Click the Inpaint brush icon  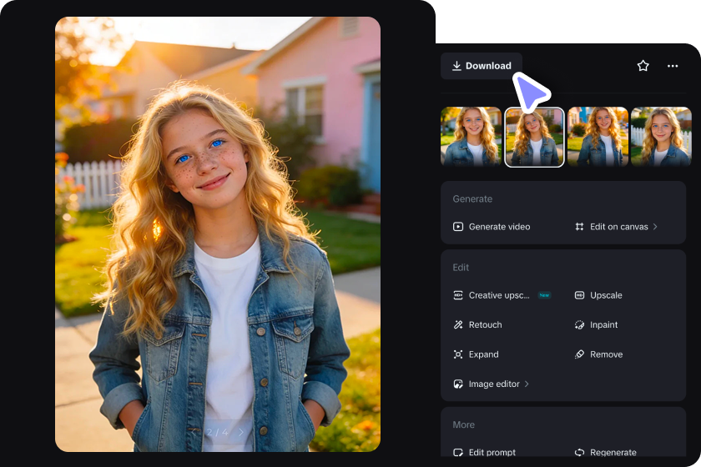point(579,324)
